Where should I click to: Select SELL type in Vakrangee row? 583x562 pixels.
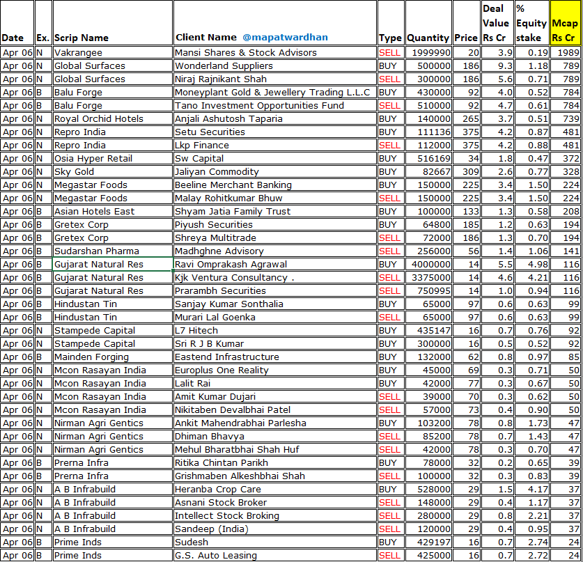390,52
